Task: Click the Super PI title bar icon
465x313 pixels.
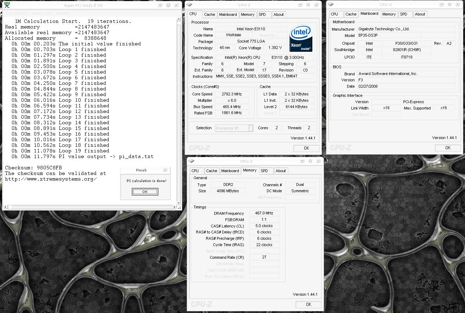Action: 7,5
